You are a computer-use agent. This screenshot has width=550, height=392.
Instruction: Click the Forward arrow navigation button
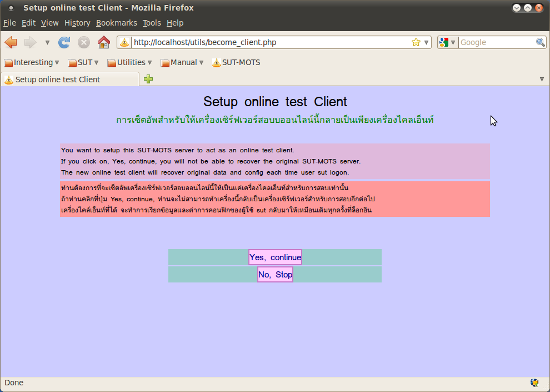point(31,42)
